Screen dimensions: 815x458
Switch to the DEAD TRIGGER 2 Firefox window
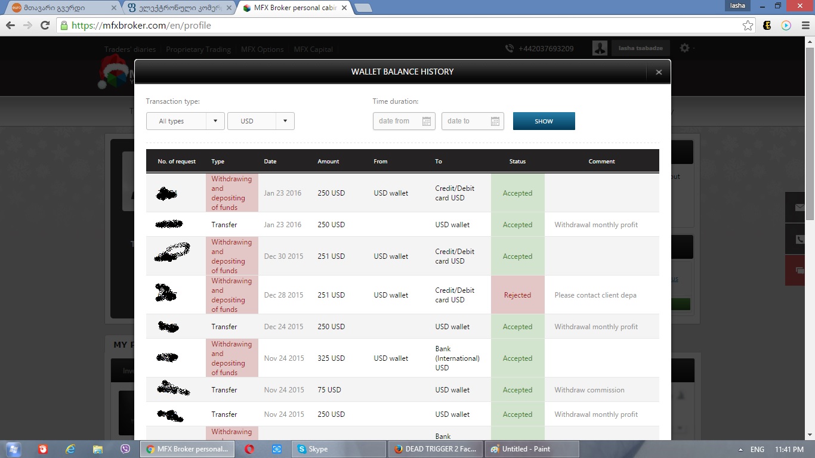[x=436, y=449]
